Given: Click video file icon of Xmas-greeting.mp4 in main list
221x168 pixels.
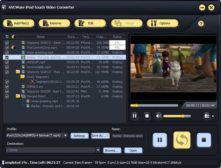Looking at the screenshot, I should (x=23, y=52).
